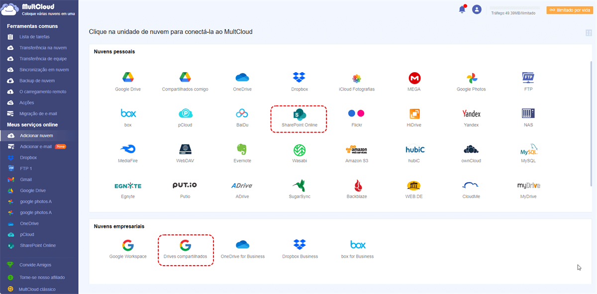Image resolution: width=597 pixels, height=294 pixels.
Task: Add Dropbox Business cloud
Action: pyautogui.click(x=299, y=249)
